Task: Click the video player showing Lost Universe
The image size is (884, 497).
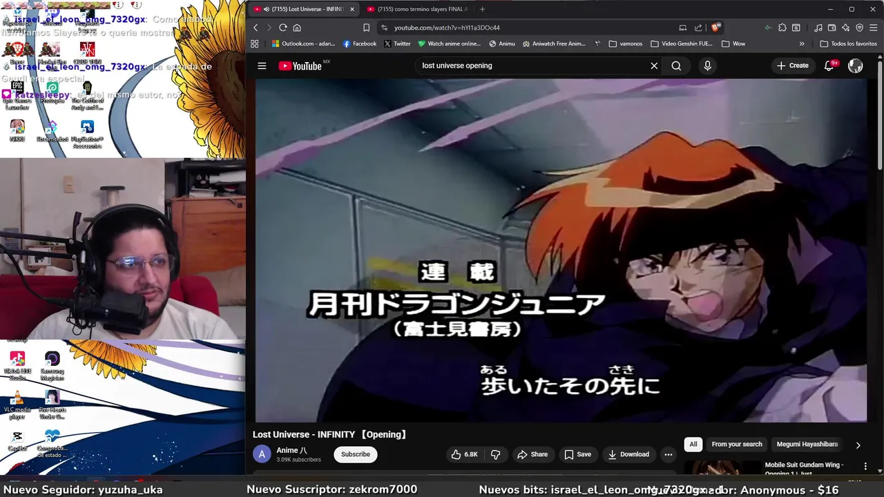Action: tap(561, 250)
